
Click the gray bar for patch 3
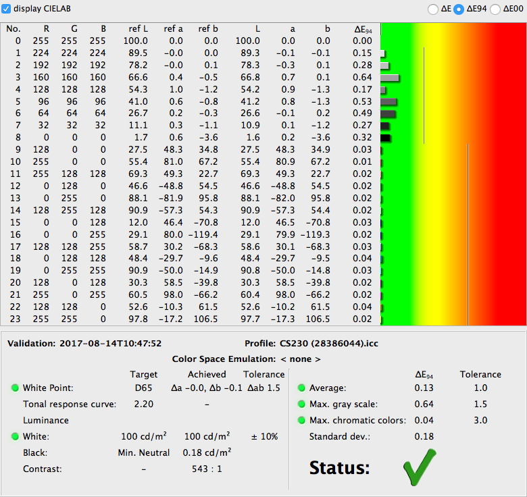coord(390,78)
